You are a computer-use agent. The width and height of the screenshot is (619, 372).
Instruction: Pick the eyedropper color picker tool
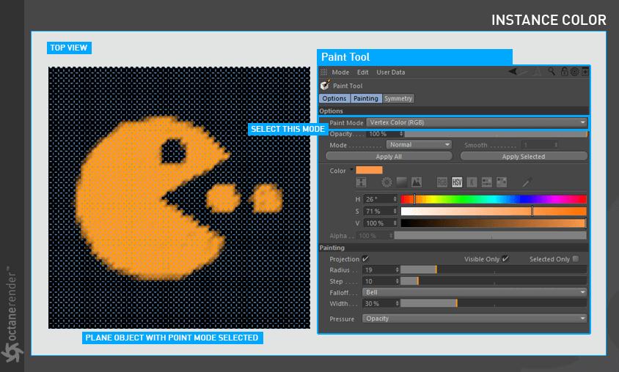pyautogui.click(x=527, y=182)
